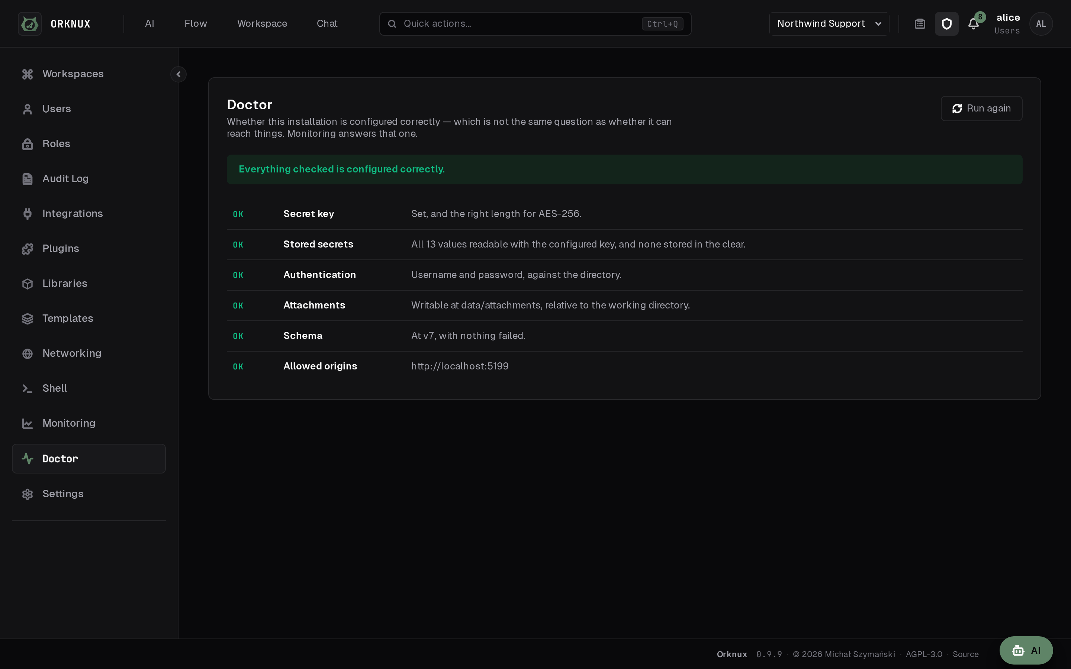Open the Roles lock icon

point(28,144)
